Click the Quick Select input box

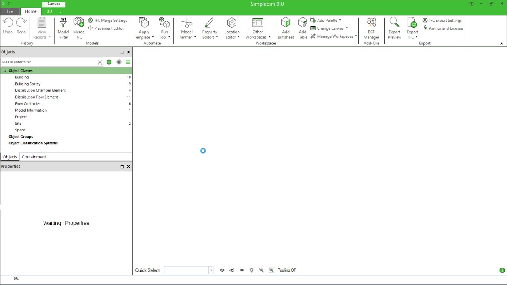186,270
